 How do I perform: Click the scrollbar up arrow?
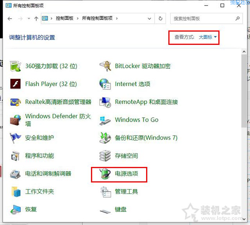tap(244, 52)
